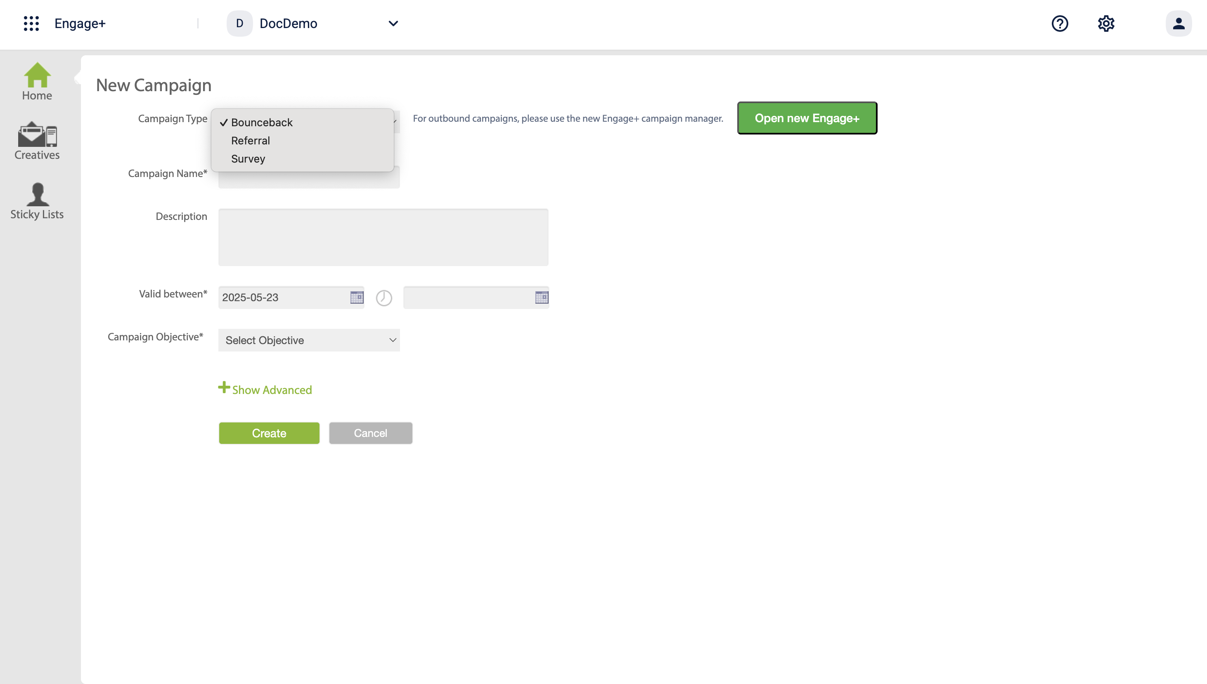1207x684 pixels.
Task: Choose Referral from campaign type list
Action: (x=251, y=140)
